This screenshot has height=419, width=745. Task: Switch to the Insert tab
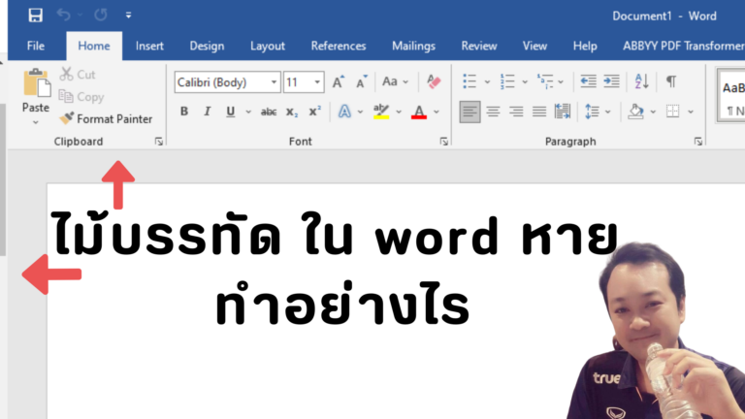149,46
